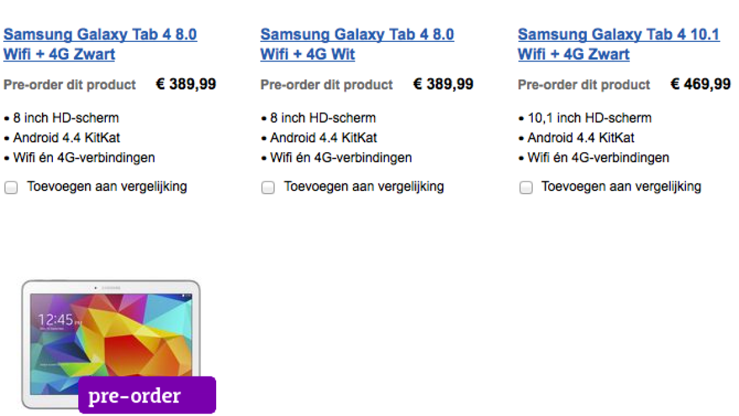
Task: Click 'Pre-order dit product' under the 10.1 Zwart
Action: coord(584,85)
